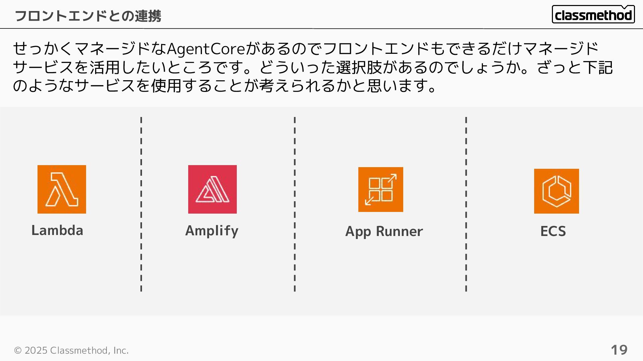Click the AgentCore word in body text
Image resolution: width=643 pixels, height=361 pixels.
[x=206, y=49]
